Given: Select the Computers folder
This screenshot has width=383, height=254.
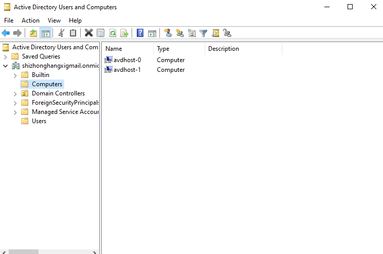Looking at the screenshot, I should (x=47, y=84).
